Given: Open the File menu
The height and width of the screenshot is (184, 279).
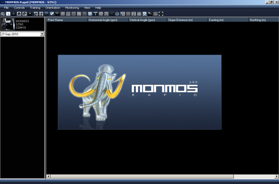Looking at the screenshot, I should tap(6, 8).
